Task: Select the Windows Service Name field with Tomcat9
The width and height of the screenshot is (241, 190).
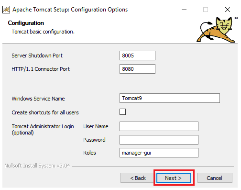Action: [x=170, y=98]
